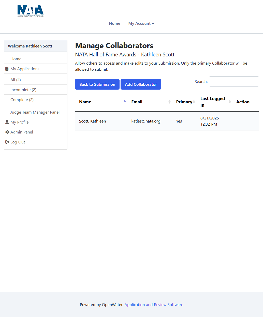Screen dimensions: 263x317
Task: Sort table by Name column arrow
Action: coord(125,101)
